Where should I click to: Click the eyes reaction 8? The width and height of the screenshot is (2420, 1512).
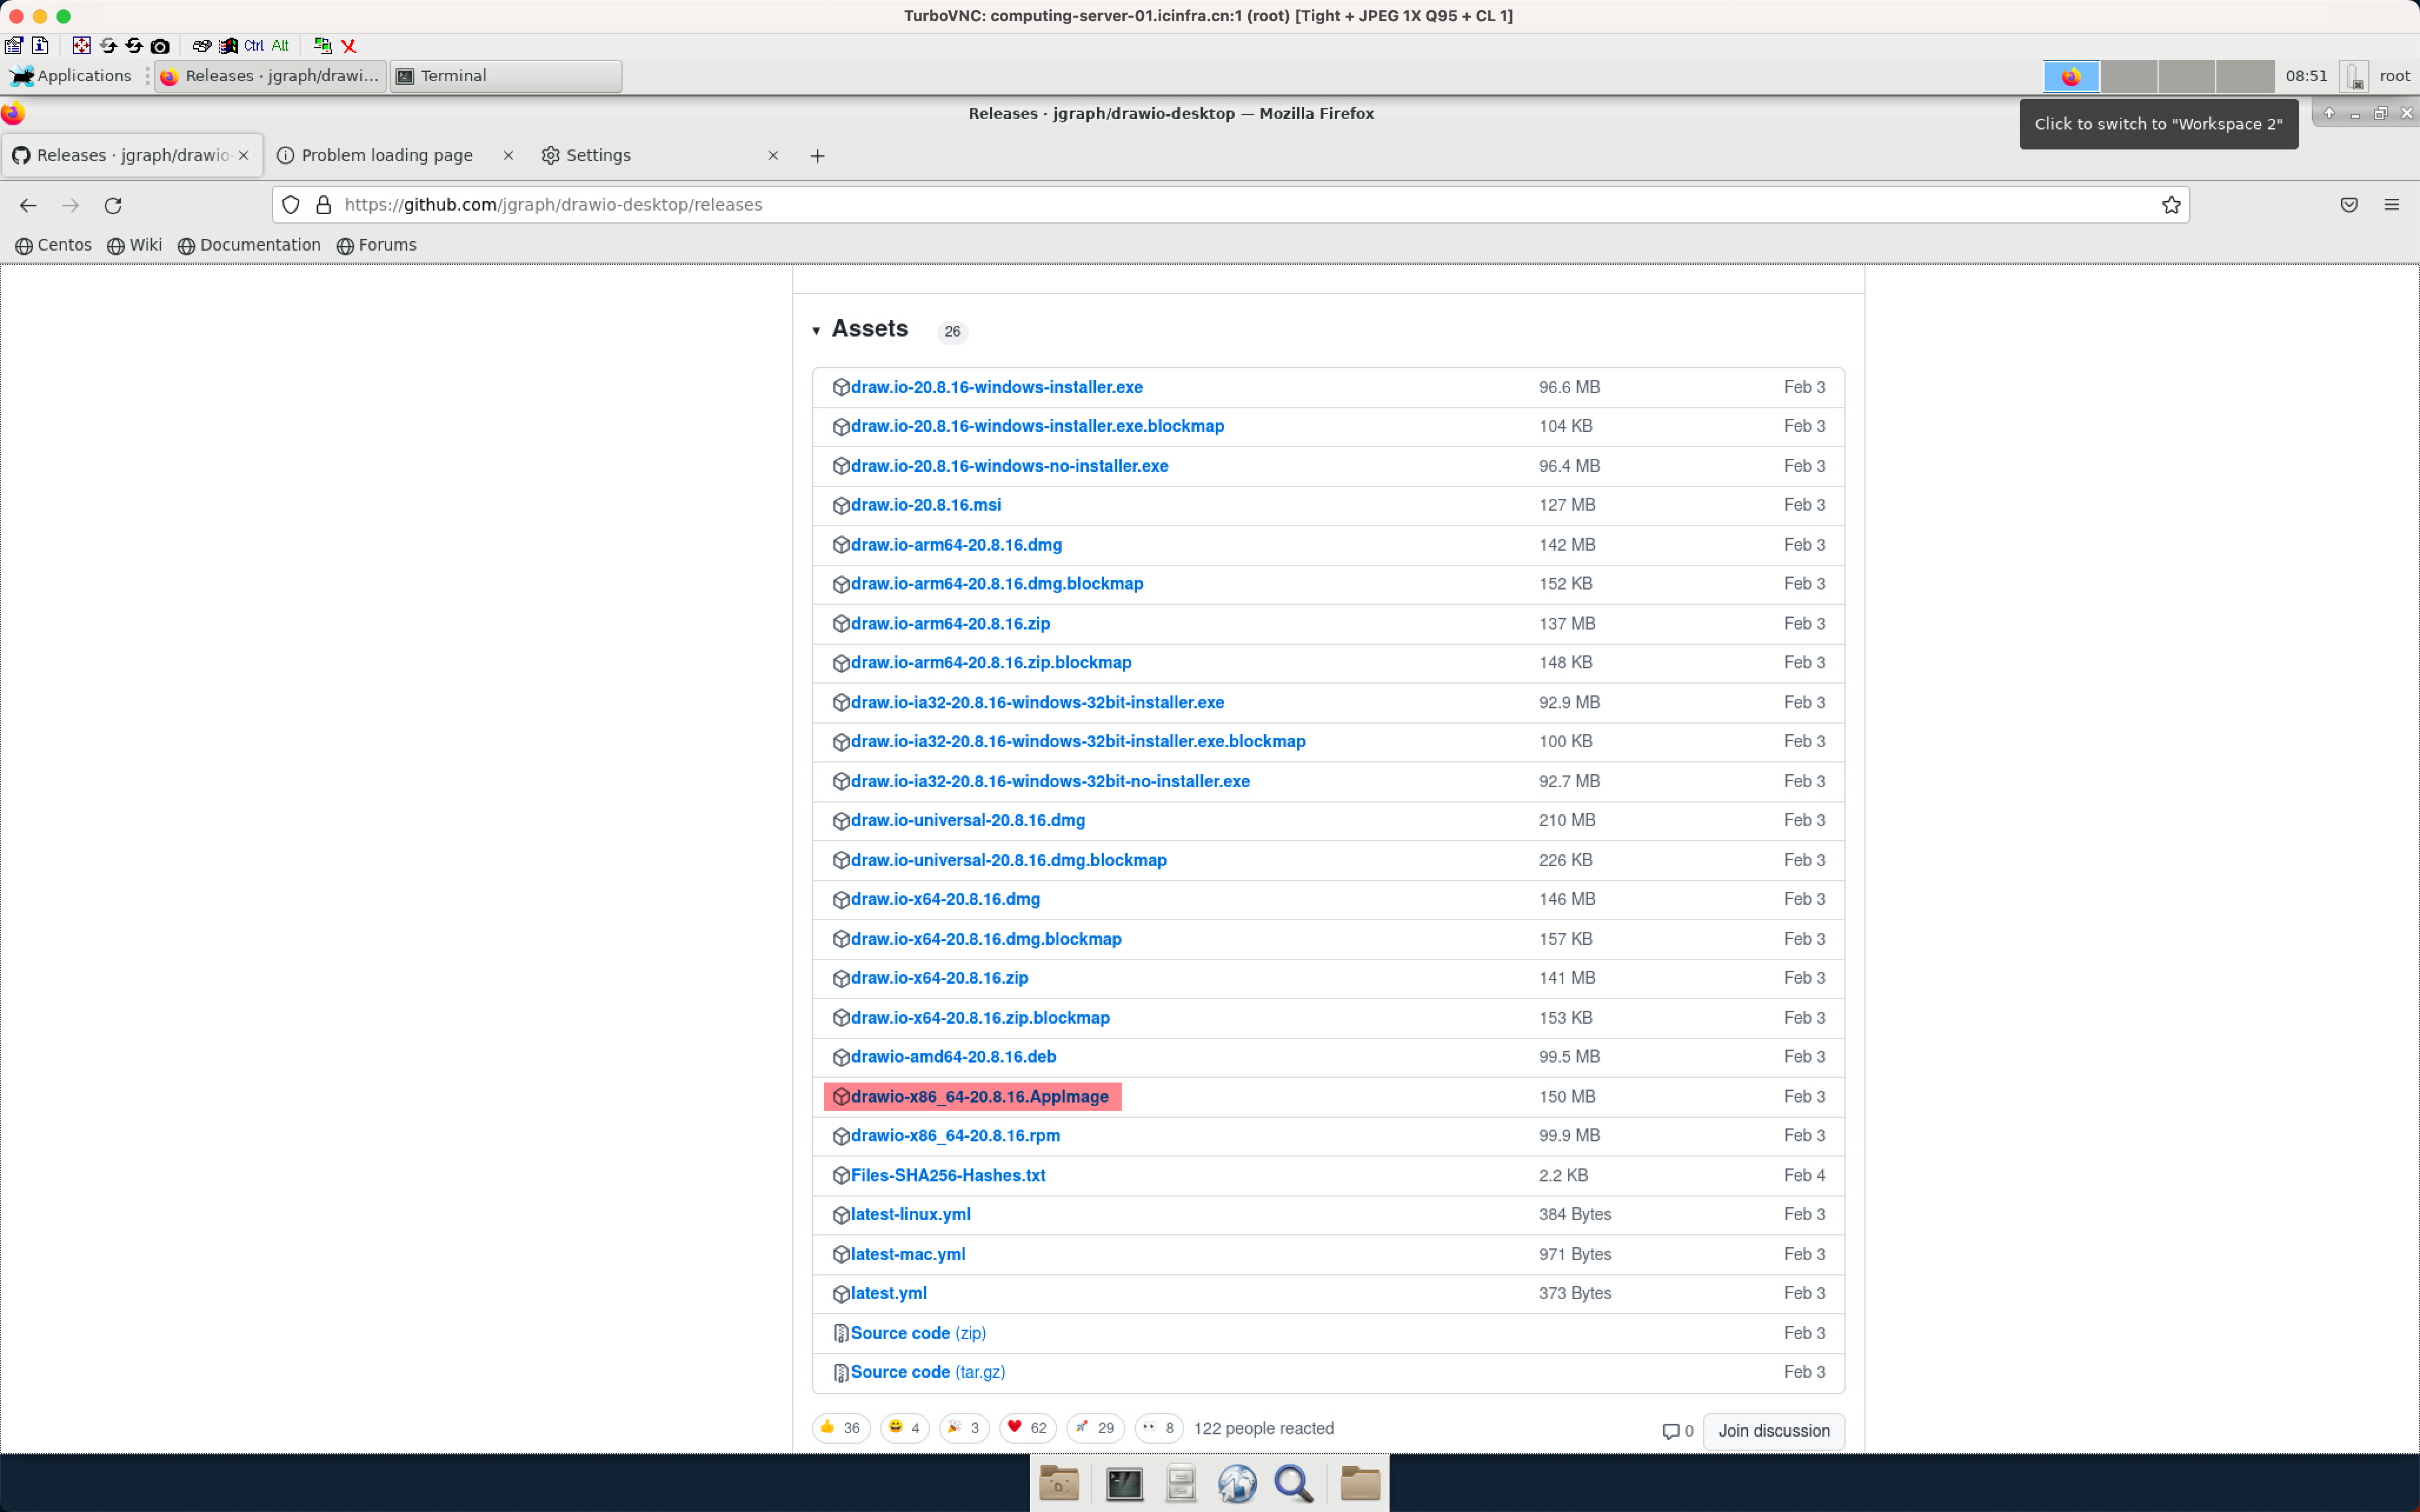pos(1159,1428)
